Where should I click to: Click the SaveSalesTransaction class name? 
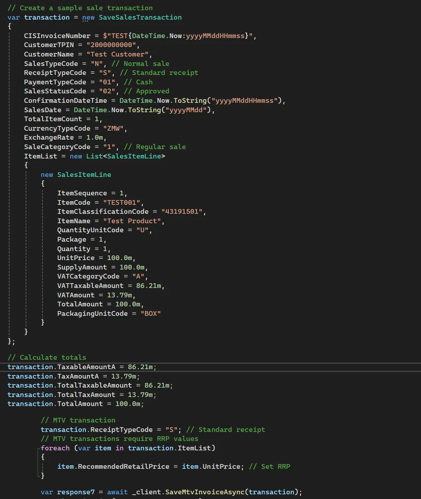[x=140, y=17]
